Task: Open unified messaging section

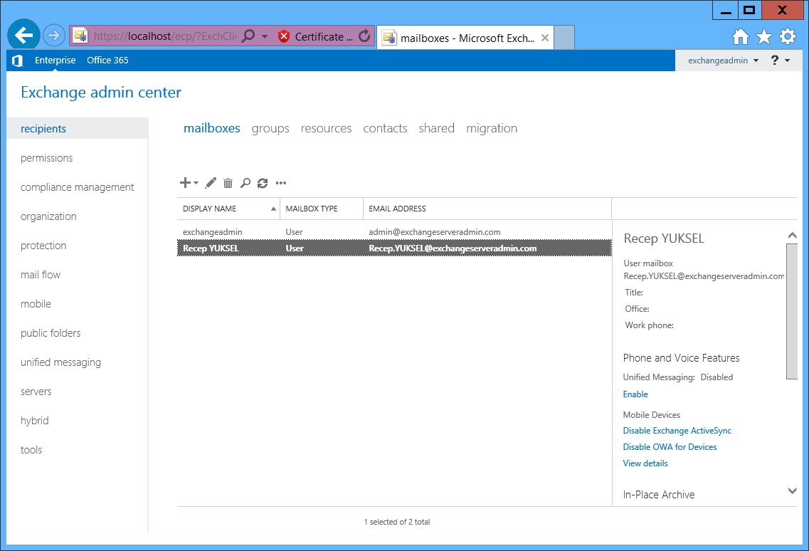Action: (61, 362)
